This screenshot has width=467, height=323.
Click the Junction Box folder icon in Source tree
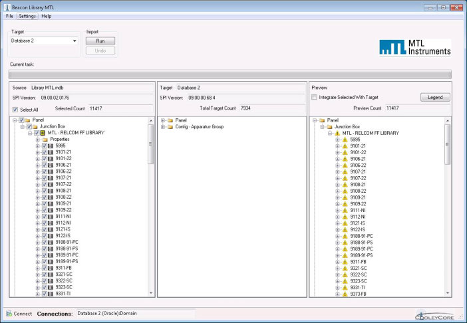point(35,127)
